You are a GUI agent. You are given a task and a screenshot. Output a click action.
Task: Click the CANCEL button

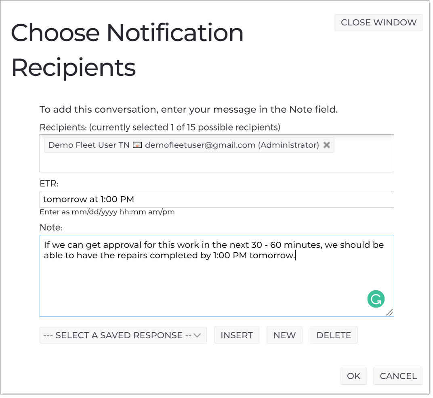click(398, 376)
